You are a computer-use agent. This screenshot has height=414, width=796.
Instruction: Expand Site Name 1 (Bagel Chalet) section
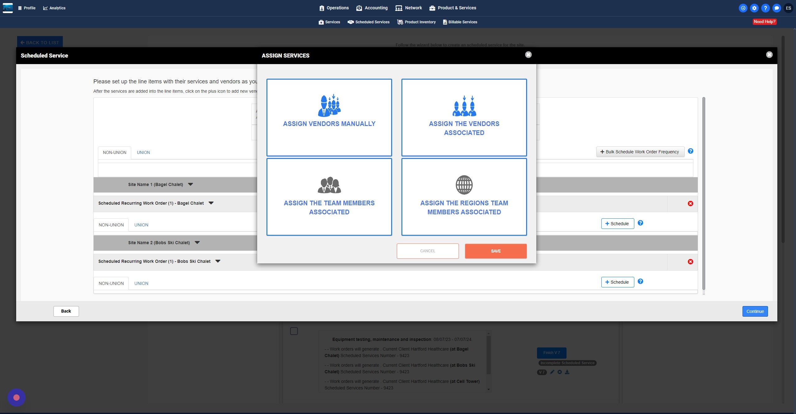click(191, 184)
